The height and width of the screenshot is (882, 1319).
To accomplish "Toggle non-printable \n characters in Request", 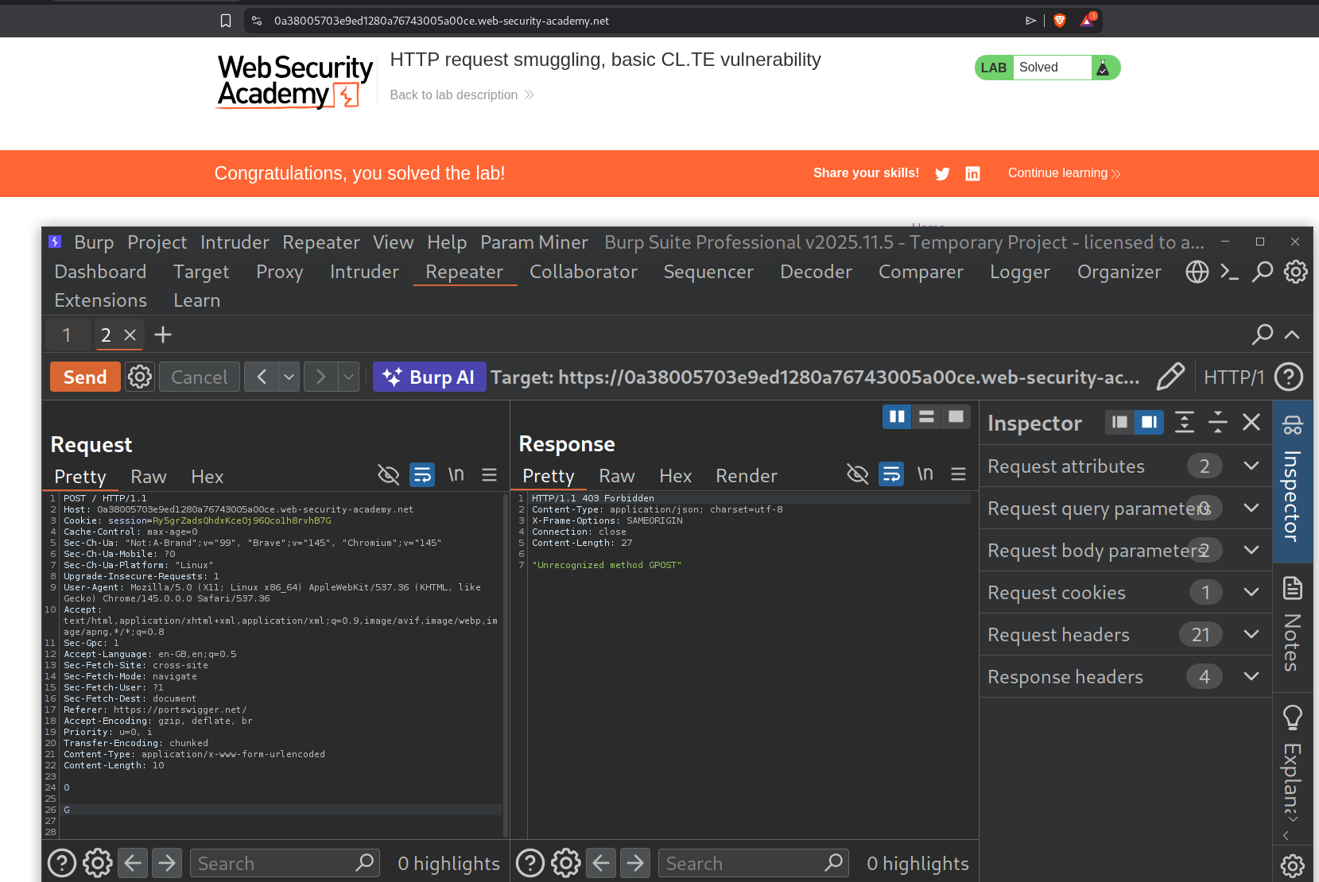I will [456, 475].
